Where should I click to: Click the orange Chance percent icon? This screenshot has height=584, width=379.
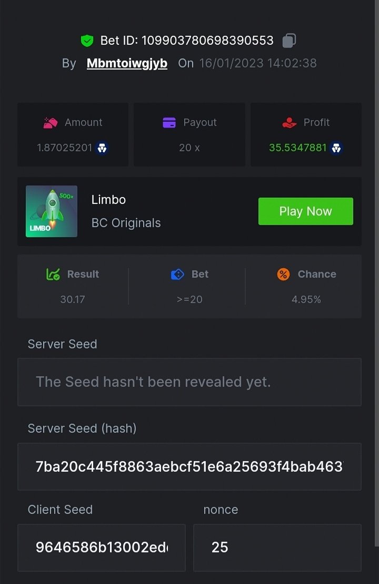(283, 274)
